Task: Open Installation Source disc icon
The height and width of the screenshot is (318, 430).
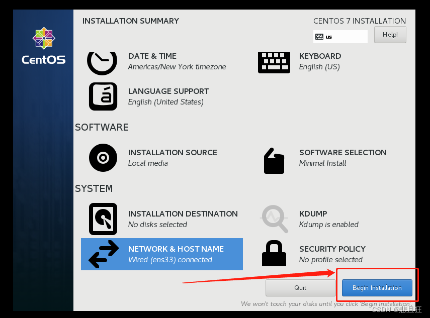Action: [x=103, y=158]
